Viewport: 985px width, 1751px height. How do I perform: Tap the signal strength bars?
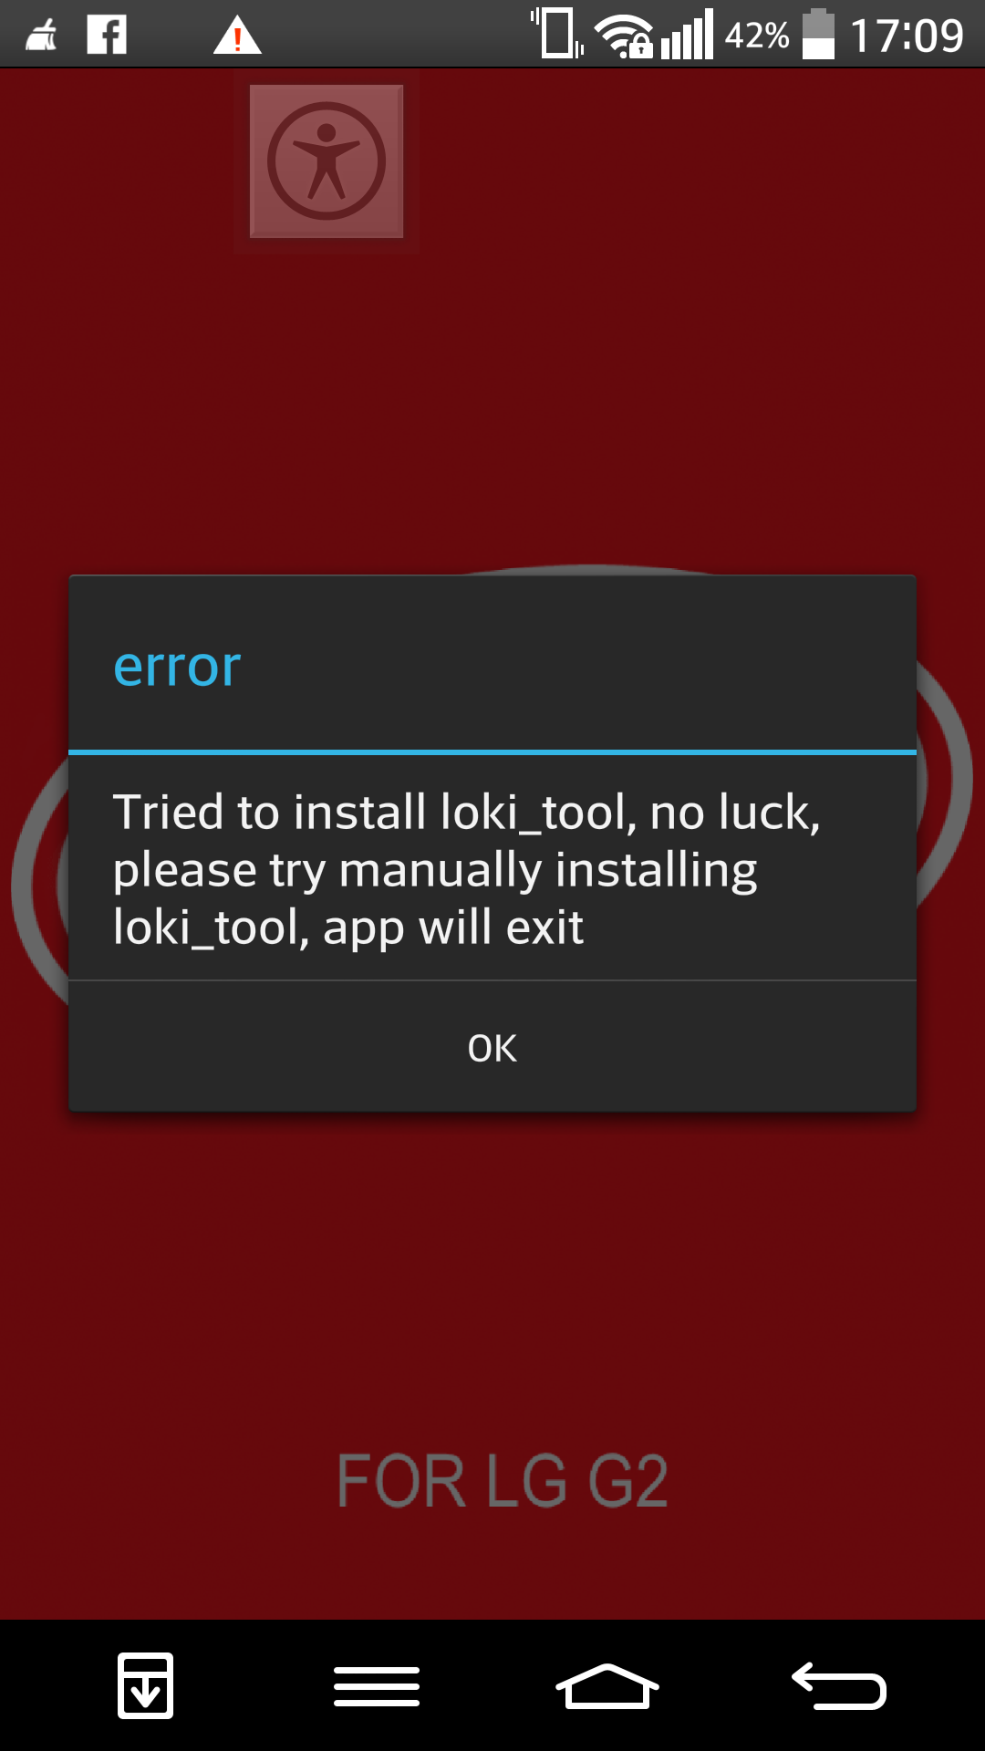[x=687, y=36]
